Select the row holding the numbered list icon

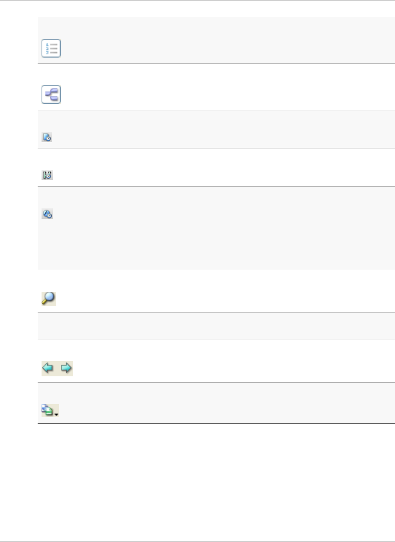point(216,40)
